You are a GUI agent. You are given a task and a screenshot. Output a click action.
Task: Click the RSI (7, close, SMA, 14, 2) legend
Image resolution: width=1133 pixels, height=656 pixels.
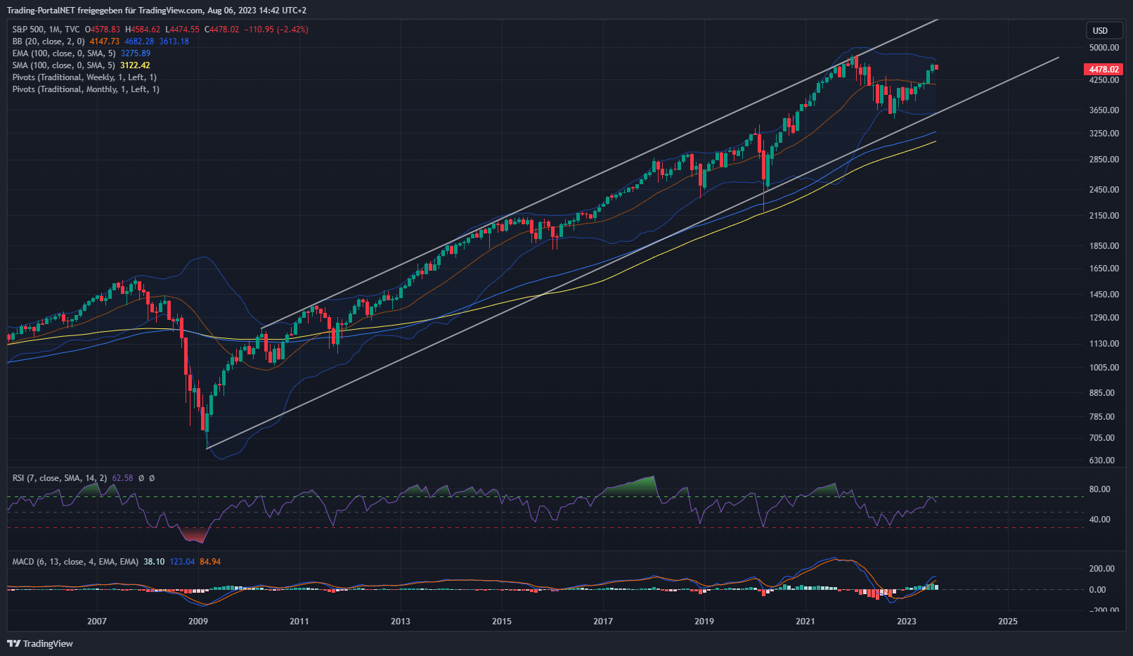(x=60, y=478)
